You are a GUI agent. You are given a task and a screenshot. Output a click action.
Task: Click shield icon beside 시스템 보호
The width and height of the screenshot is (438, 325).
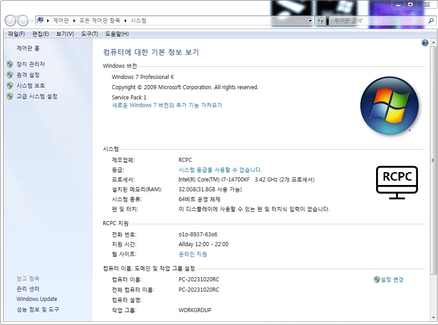(x=10, y=86)
